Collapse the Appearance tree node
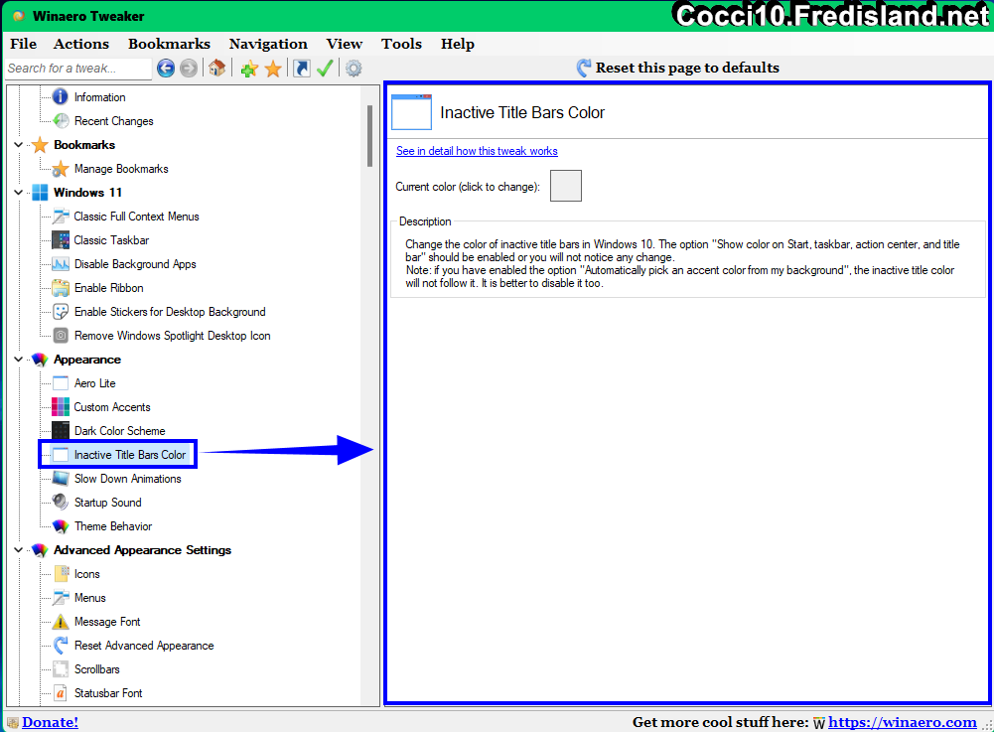This screenshot has width=994, height=732. point(19,359)
